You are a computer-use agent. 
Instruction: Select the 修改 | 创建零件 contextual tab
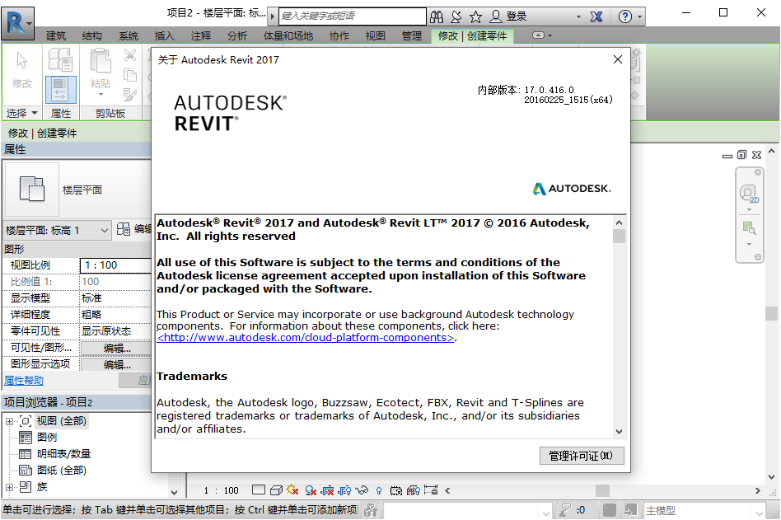472,36
